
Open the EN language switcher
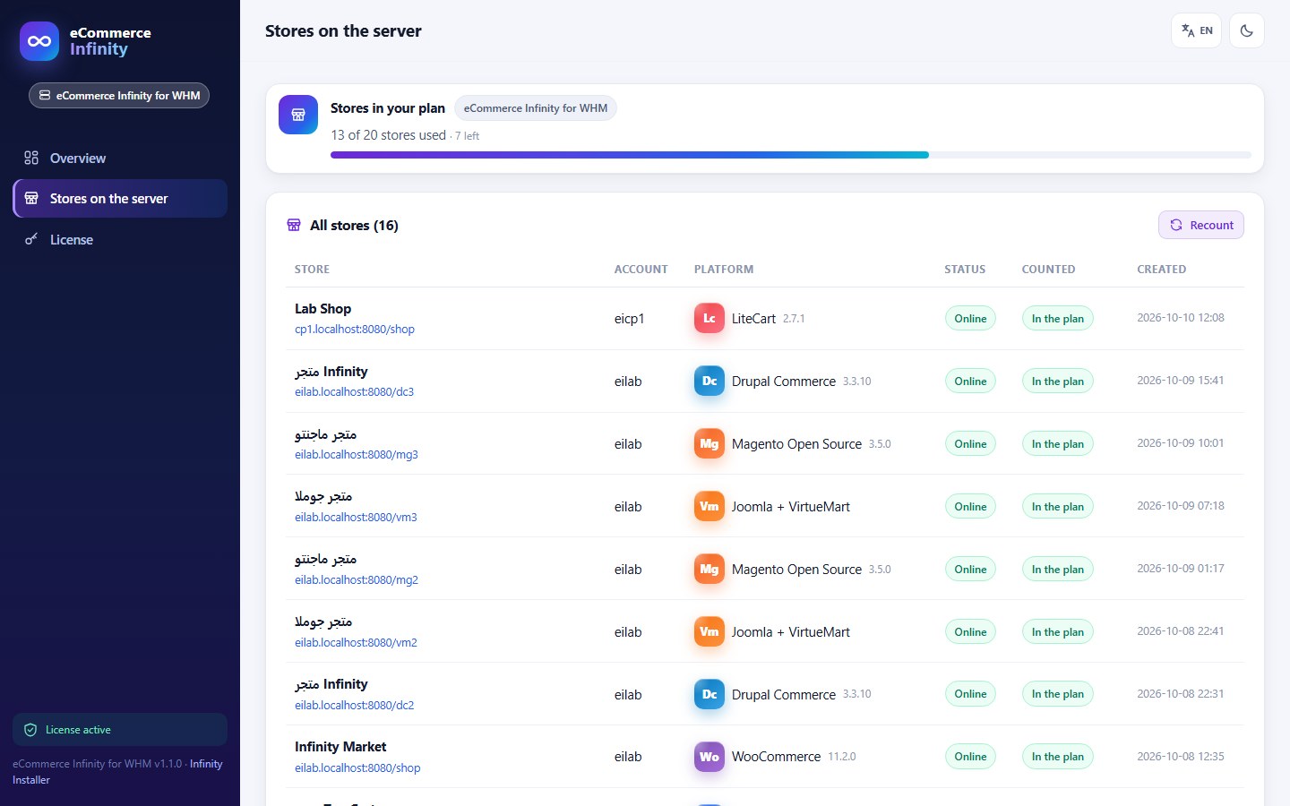[x=1196, y=30]
